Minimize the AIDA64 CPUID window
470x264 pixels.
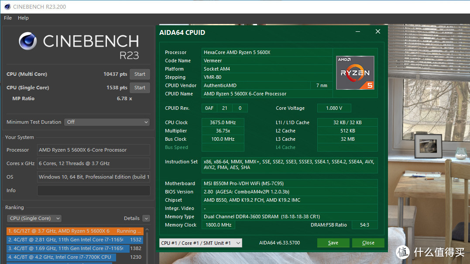[x=358, y=32]
